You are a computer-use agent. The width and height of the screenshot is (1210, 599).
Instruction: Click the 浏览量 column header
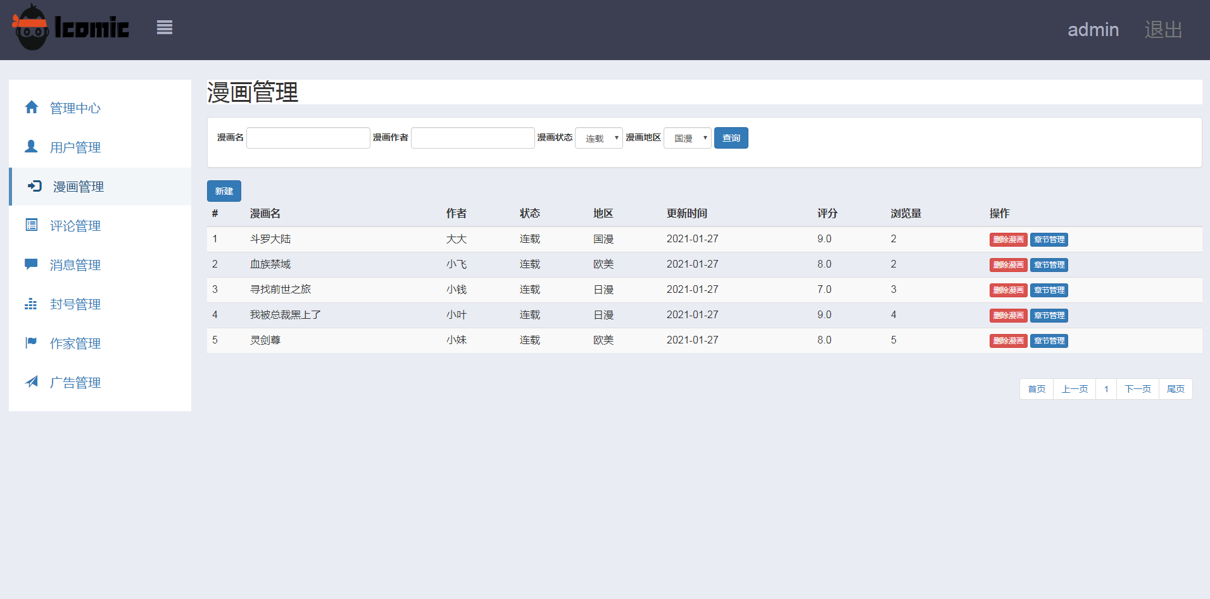[906, 214]
